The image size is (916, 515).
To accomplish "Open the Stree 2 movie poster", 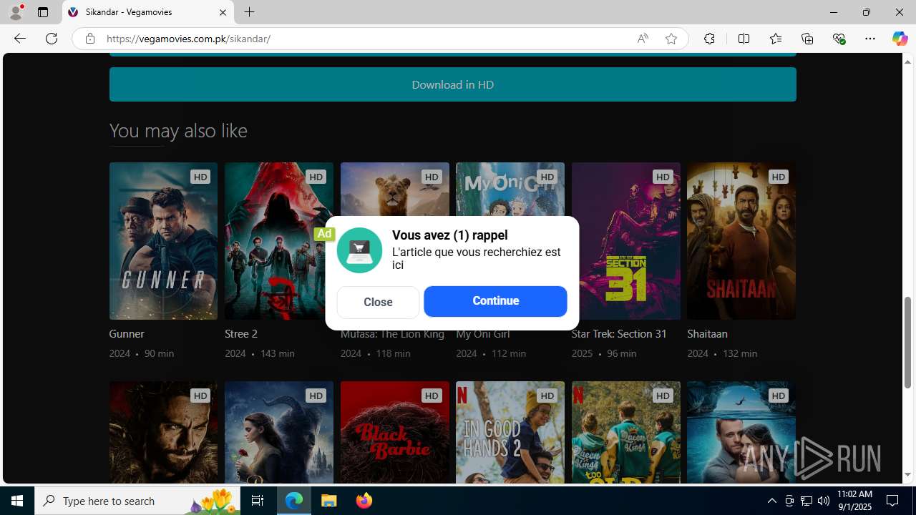I will 278,241.
